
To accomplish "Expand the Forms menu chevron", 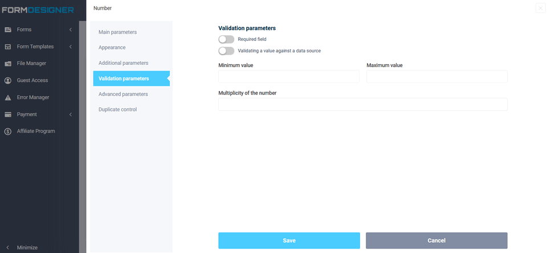I will tap(71, 29).
